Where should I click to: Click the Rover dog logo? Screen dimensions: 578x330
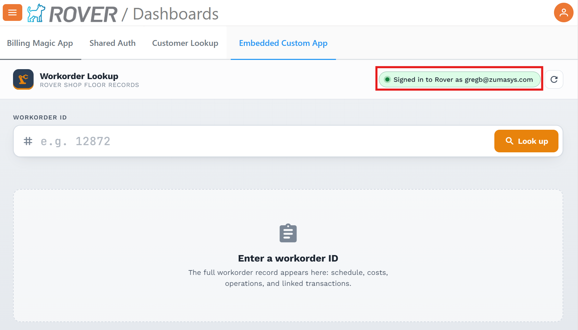(36, 13)
